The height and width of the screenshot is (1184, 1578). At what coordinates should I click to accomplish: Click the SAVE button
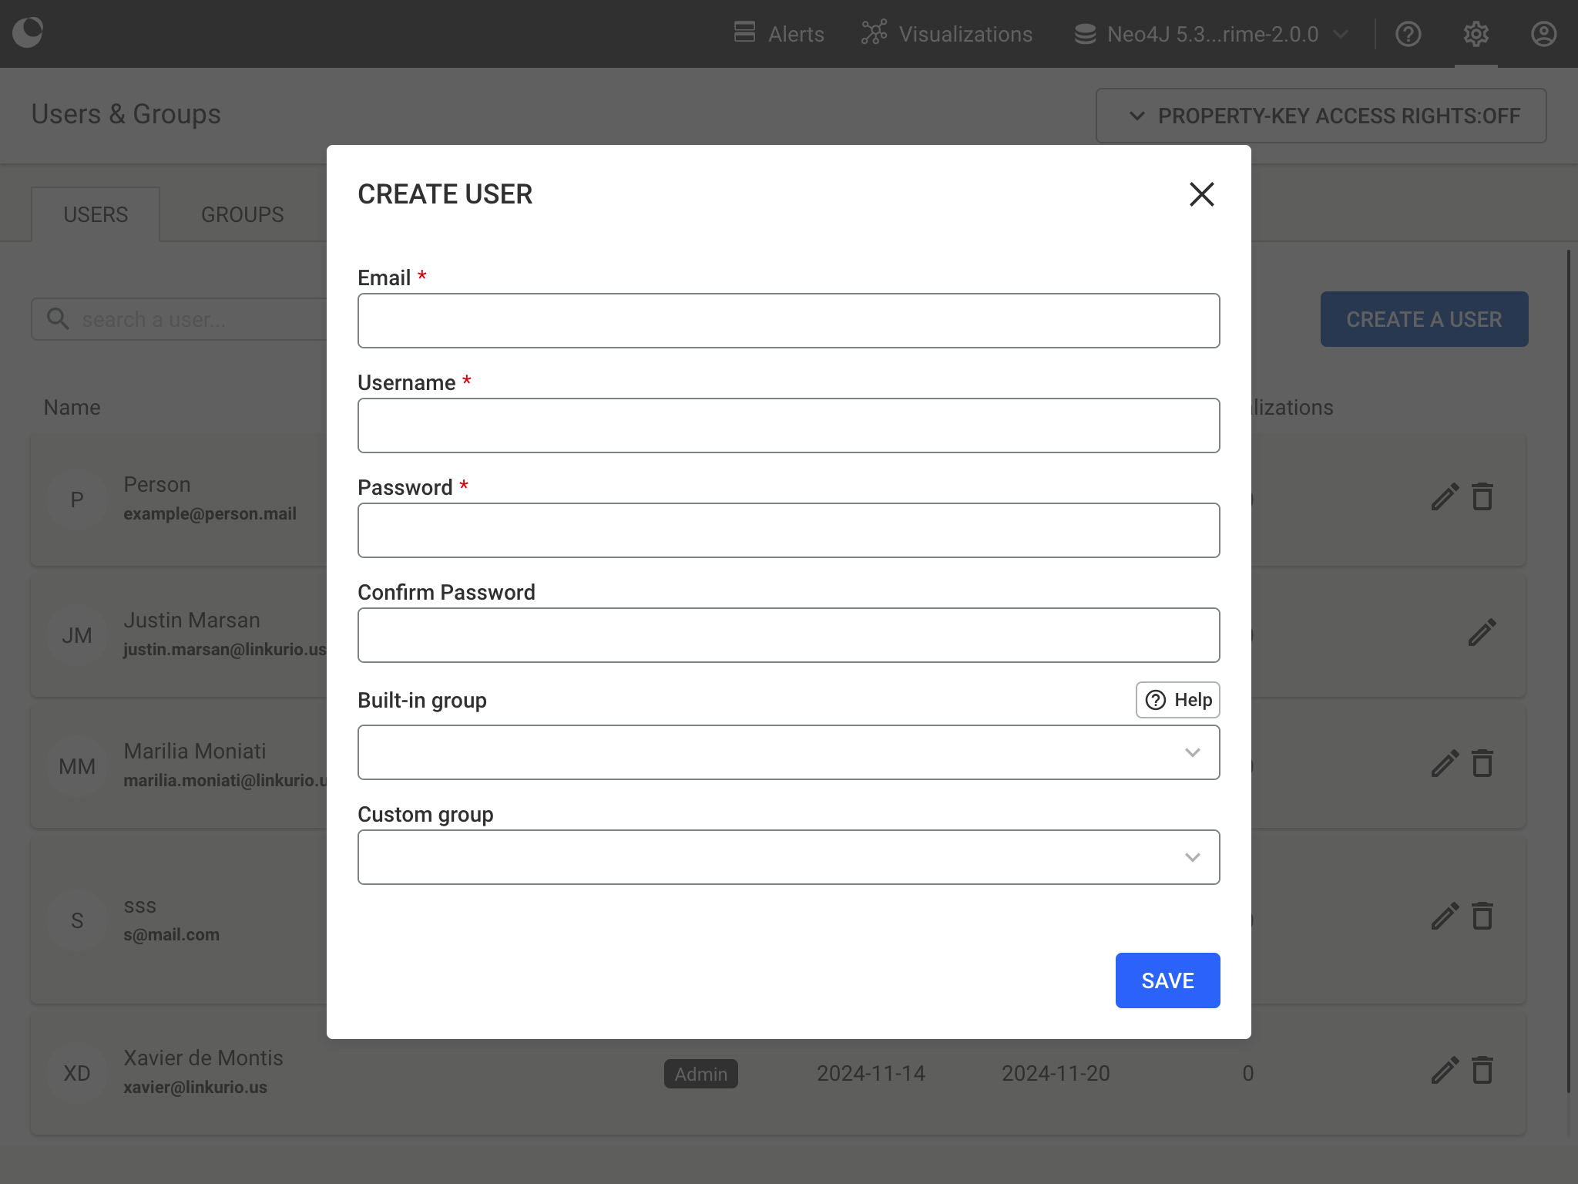[x=1167, y=980]
